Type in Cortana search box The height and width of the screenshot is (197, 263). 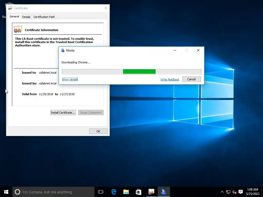(x=53, y=192)
